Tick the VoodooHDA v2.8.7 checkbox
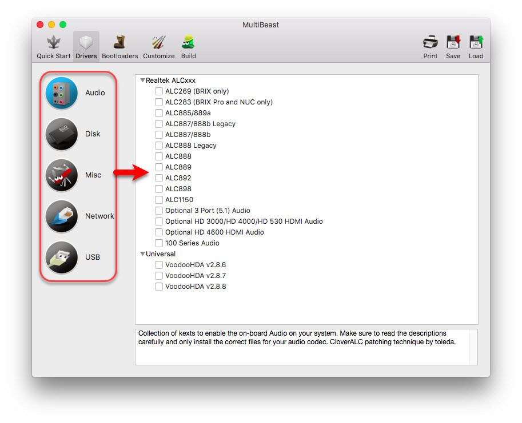 coord(159,276)
